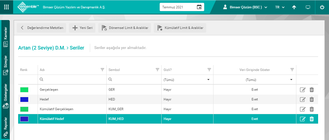329x140 pixels.
Task: Edit the Kümülatif Gerçekleşen series
Action: (x=302, y=109)
